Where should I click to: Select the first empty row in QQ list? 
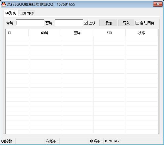(x=82, y=39)
